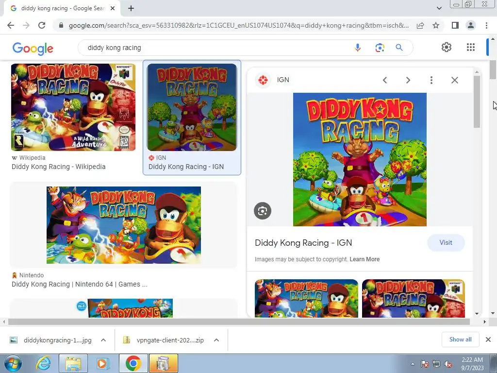The image size is (497, 373).
Task: Click the site lock icon in address bar
Action: pyautogui.click(x=61, y=25)
